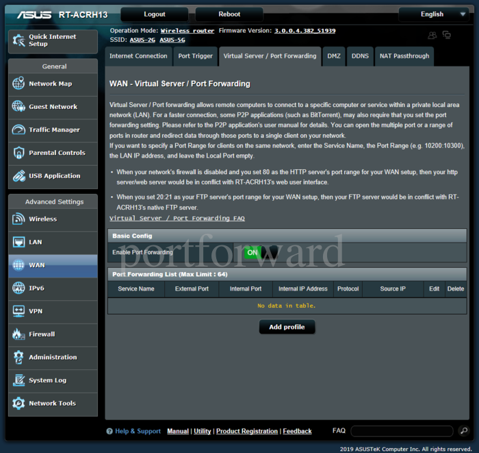Open the VPN section icon

click(18, 311)
